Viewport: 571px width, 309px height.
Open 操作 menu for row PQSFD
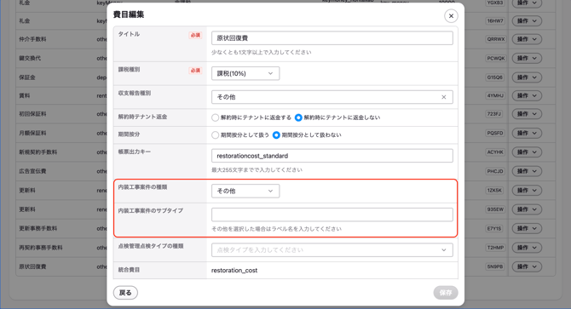(x=527, y=133)
